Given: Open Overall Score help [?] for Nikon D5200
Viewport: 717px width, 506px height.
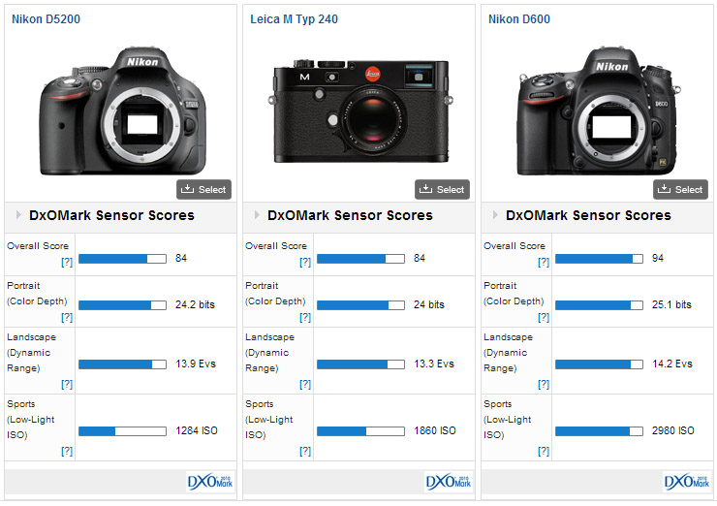Looking at the screenshot, I should click(67, 263).
